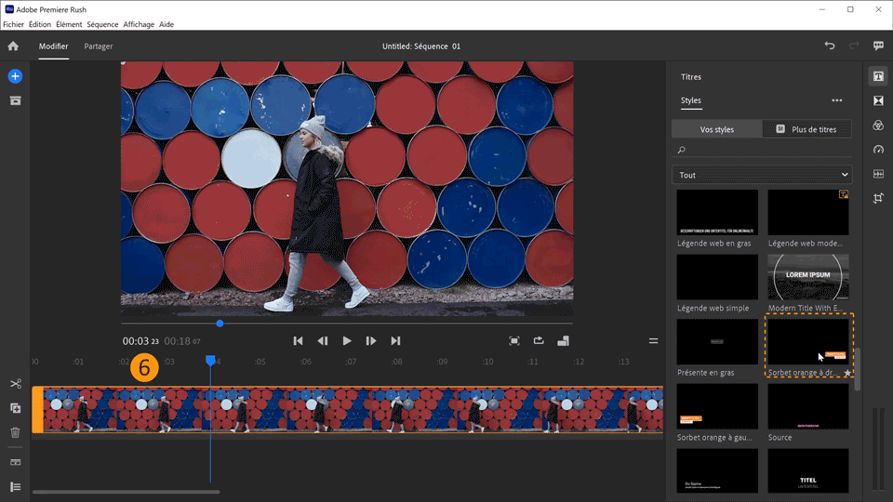The image size is (893, 502).
Task: Select the Modern Title thumbnail
Action: (807, 276)
